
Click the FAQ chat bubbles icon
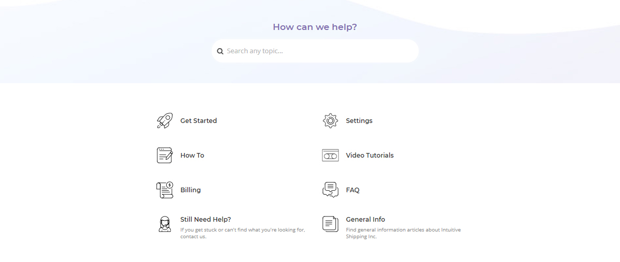pos(330,190)
